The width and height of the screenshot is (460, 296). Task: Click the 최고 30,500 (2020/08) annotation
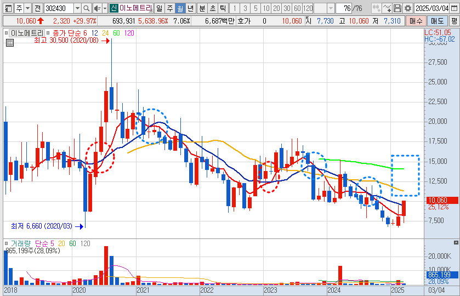(66, 40)
